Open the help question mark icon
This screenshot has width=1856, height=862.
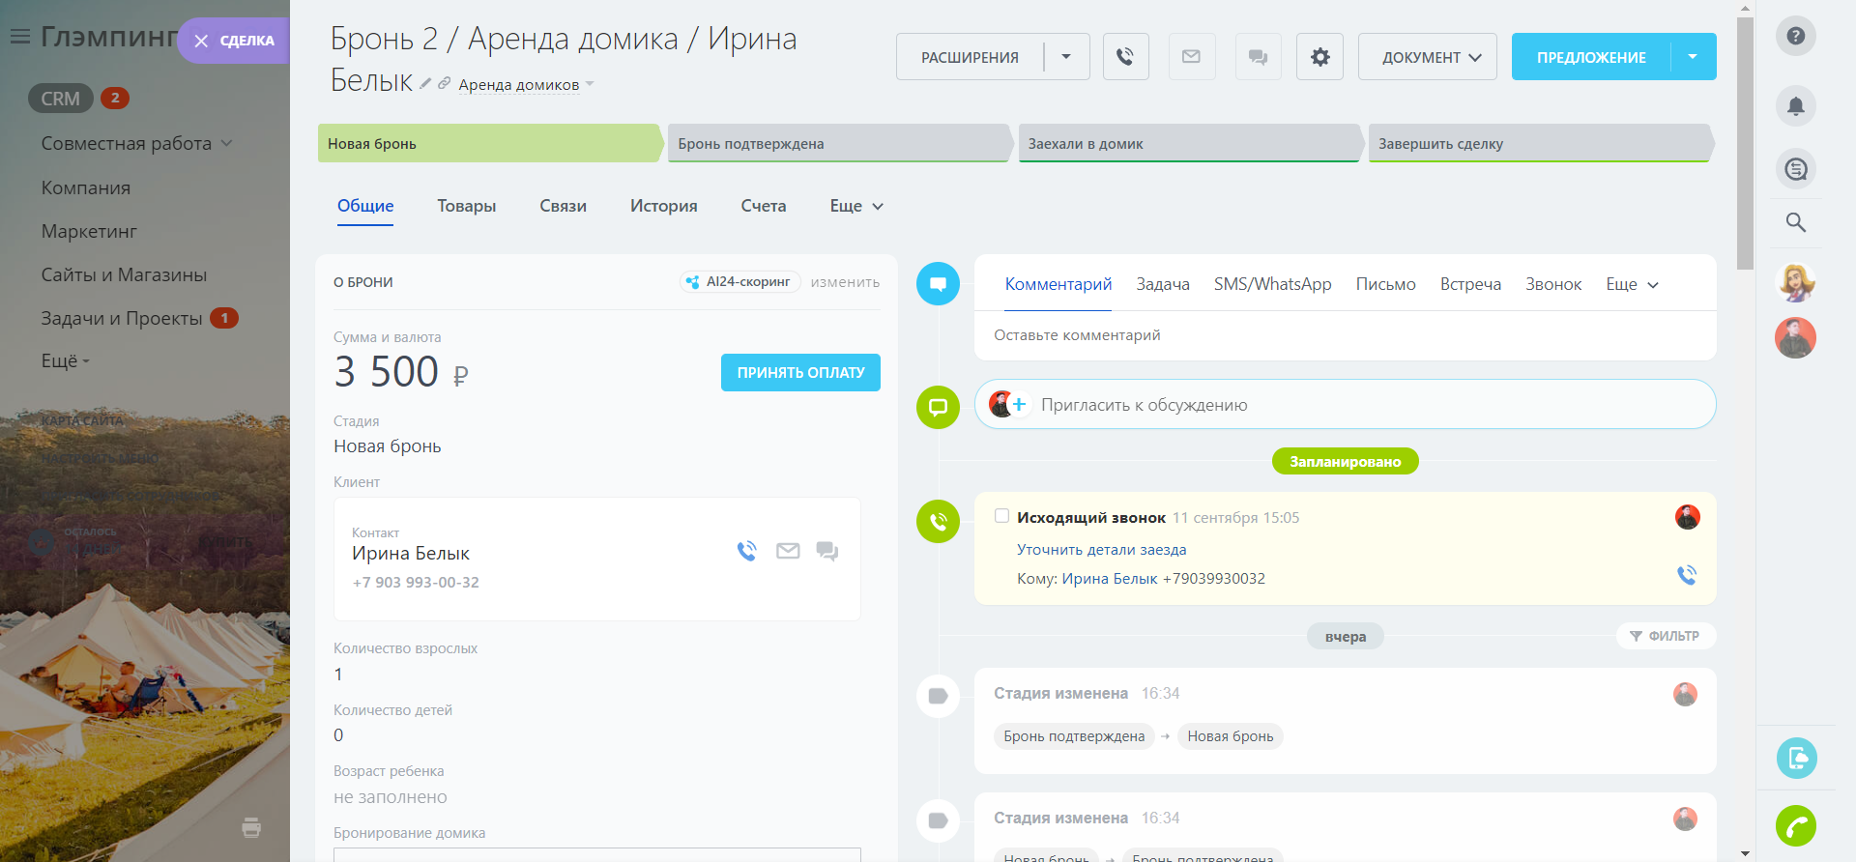(1795, 36)
